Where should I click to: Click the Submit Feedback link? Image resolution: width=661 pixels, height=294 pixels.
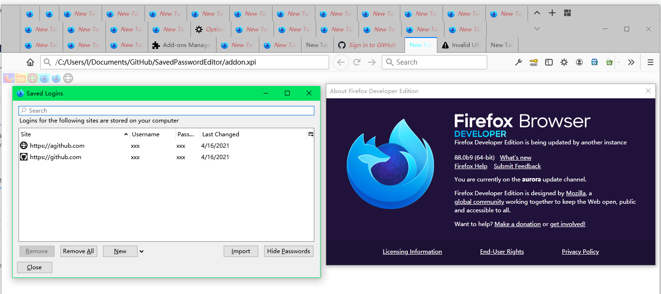click(517, 166)
